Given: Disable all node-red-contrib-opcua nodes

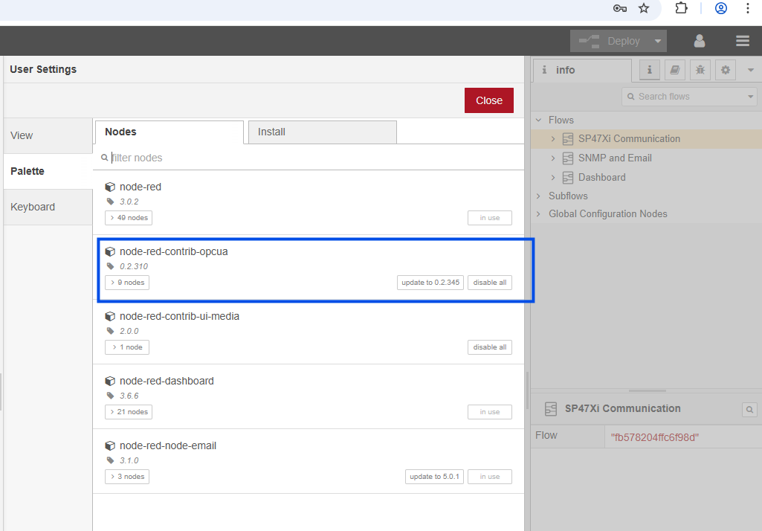Looking at the screenshot, I should [490, 283].
